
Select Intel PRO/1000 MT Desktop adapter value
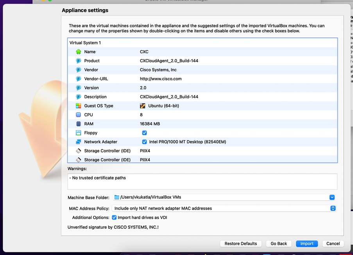pyautogui.click(x=188, y=142)
